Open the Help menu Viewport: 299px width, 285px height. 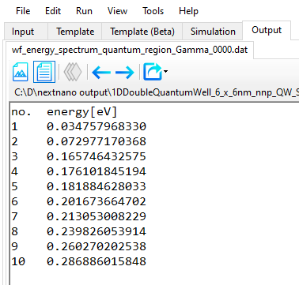click(188, 11)
